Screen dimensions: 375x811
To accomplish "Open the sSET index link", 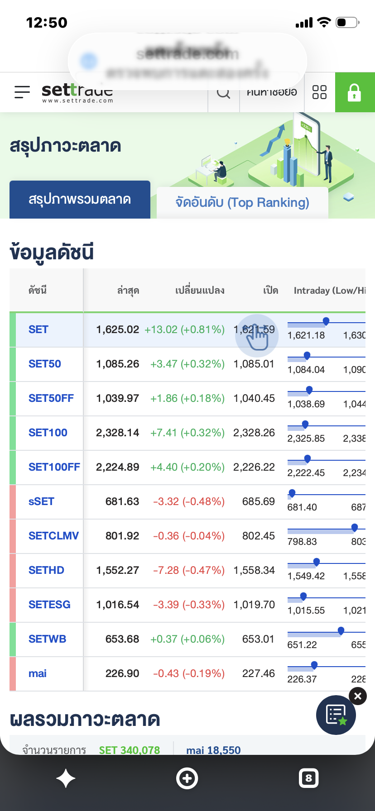I will [x=41, y=501].
